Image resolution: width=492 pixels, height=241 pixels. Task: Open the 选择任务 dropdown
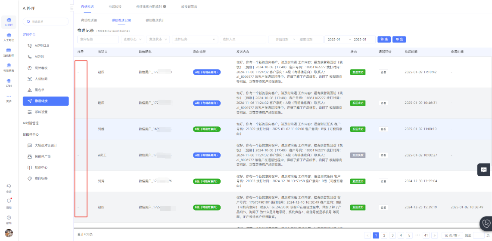coord(195,39)
